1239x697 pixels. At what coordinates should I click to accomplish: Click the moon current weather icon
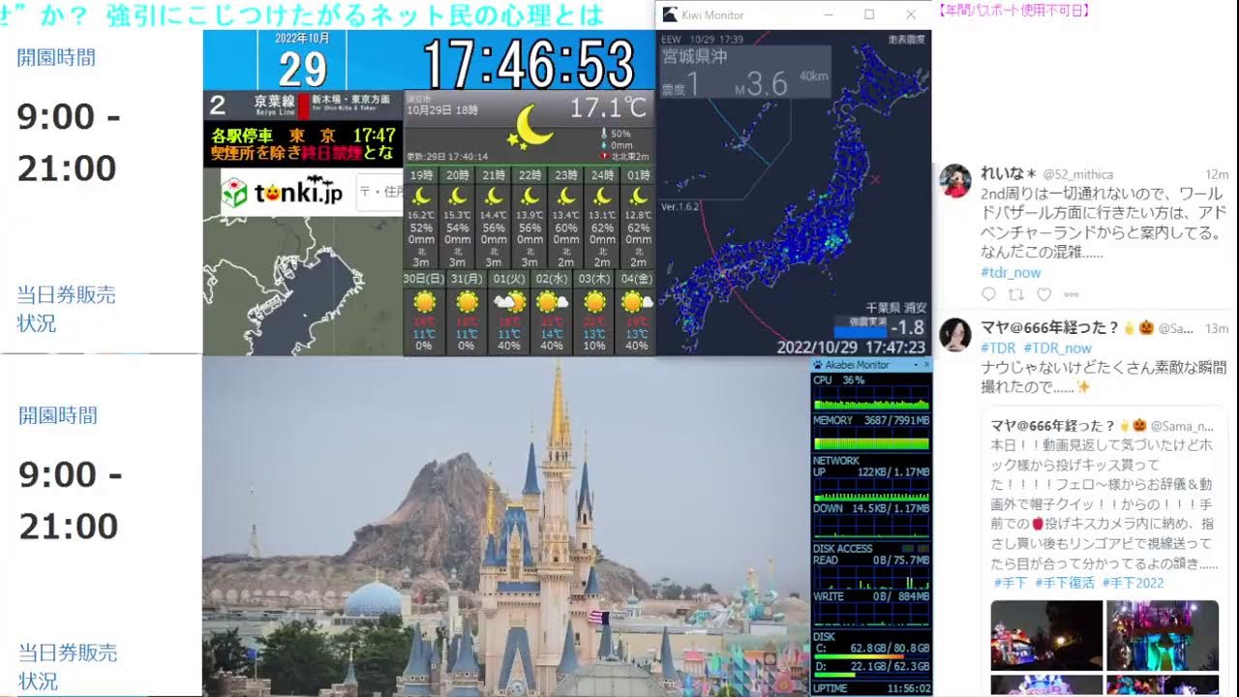pyautogui.click(x=532, y=126)
